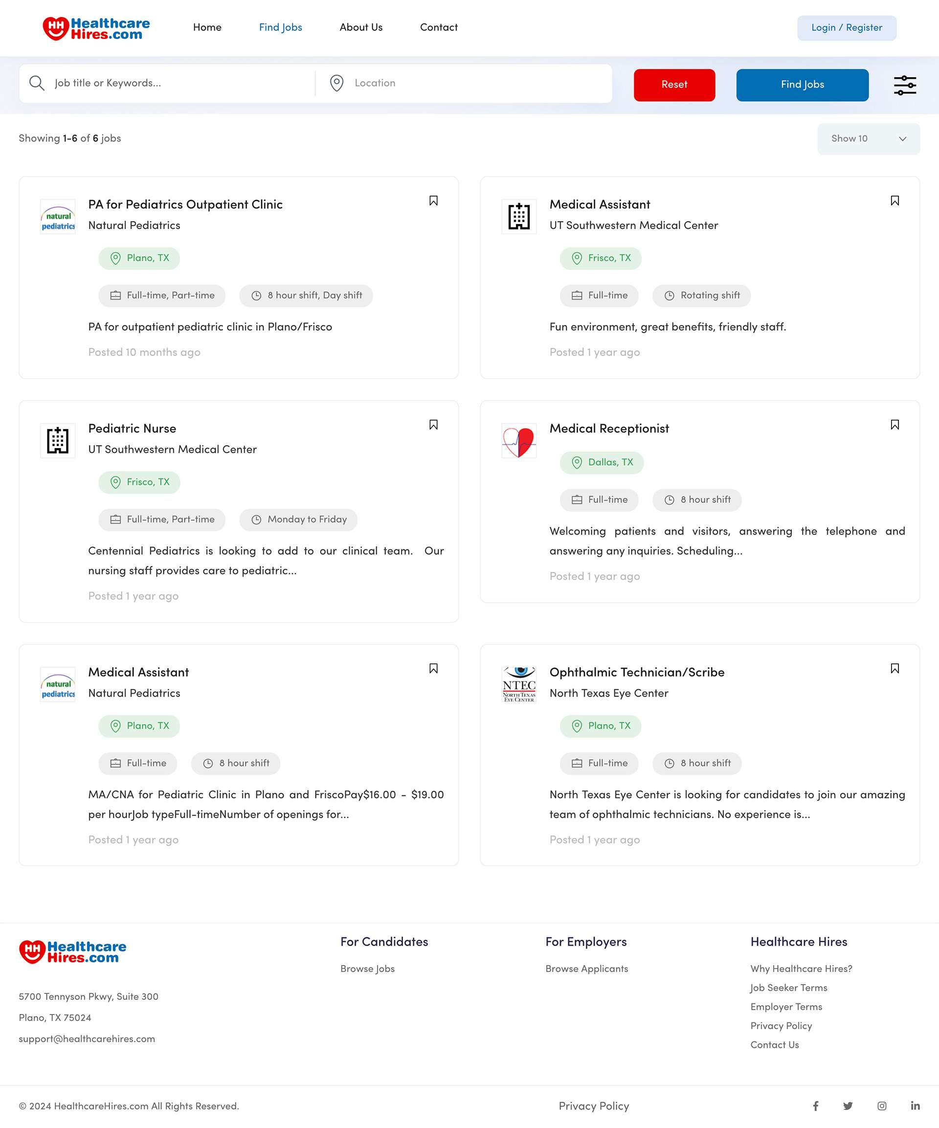Click the Instagram footer icon

[x=881, y=1105]
